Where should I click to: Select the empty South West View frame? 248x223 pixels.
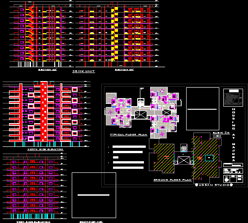pyautogui.click(x=94, y=195)
